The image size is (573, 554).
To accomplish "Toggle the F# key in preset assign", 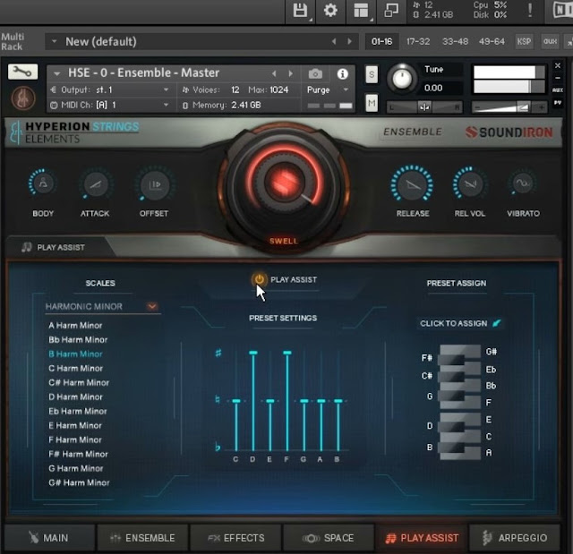I will coord(451,360).
